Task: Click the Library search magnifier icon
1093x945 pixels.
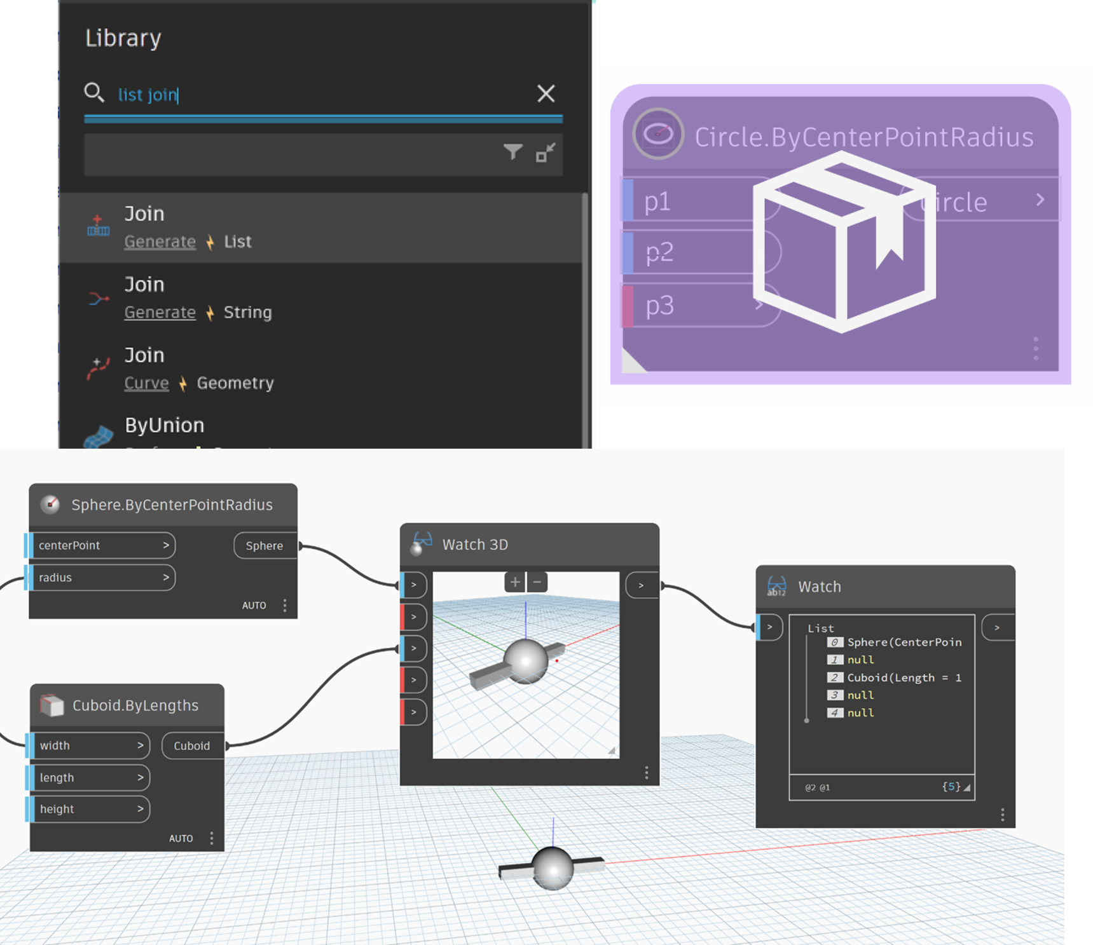Action: point(94,93)
